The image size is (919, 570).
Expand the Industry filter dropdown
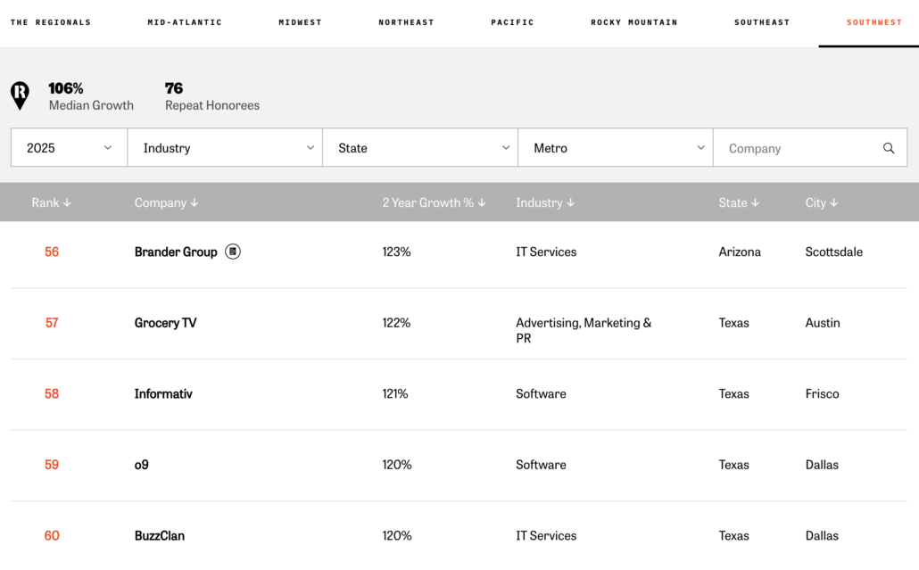225,147
